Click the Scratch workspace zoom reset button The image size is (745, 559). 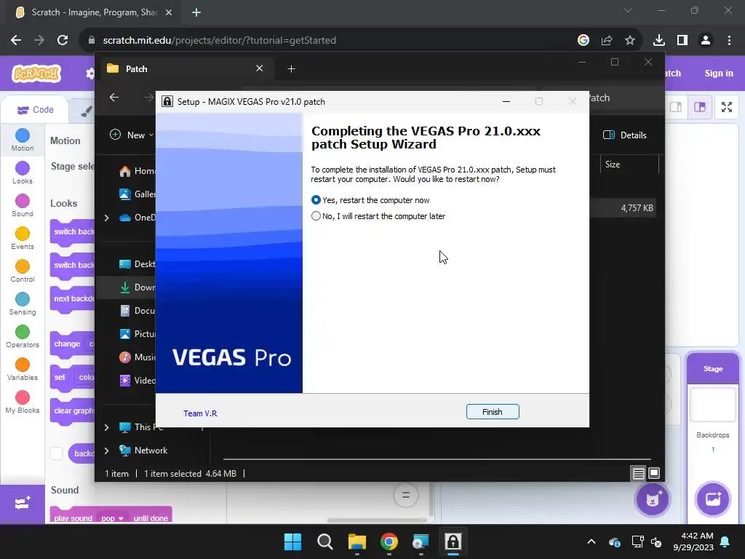406,495
